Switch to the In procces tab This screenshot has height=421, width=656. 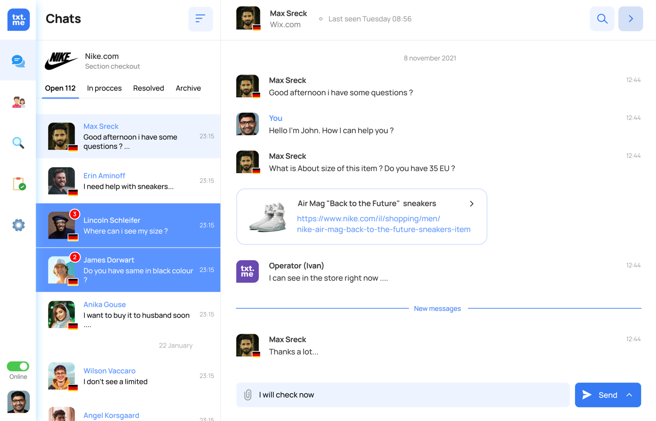(x=104, y=88)
